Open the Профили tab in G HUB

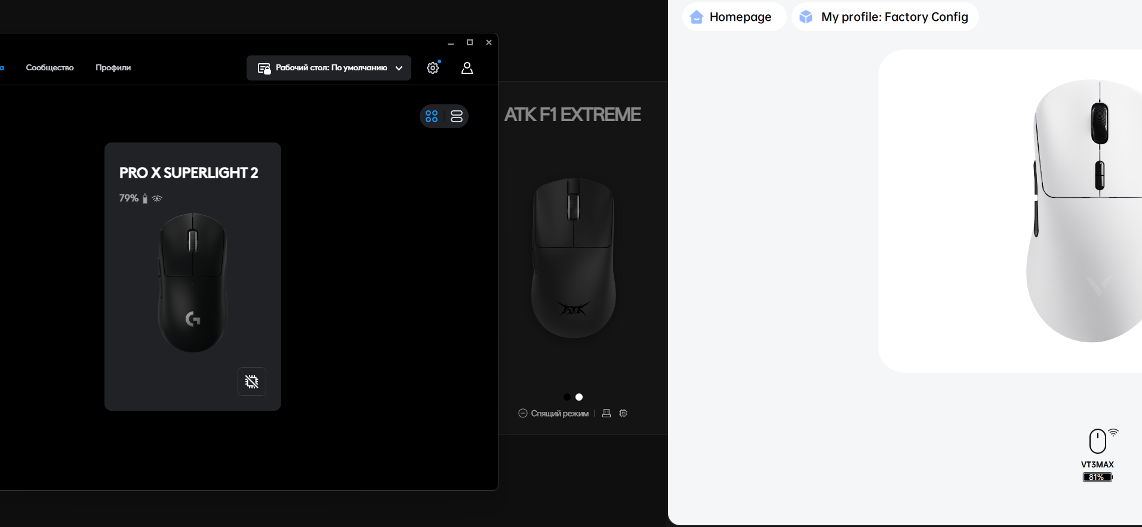click(113, 68)
